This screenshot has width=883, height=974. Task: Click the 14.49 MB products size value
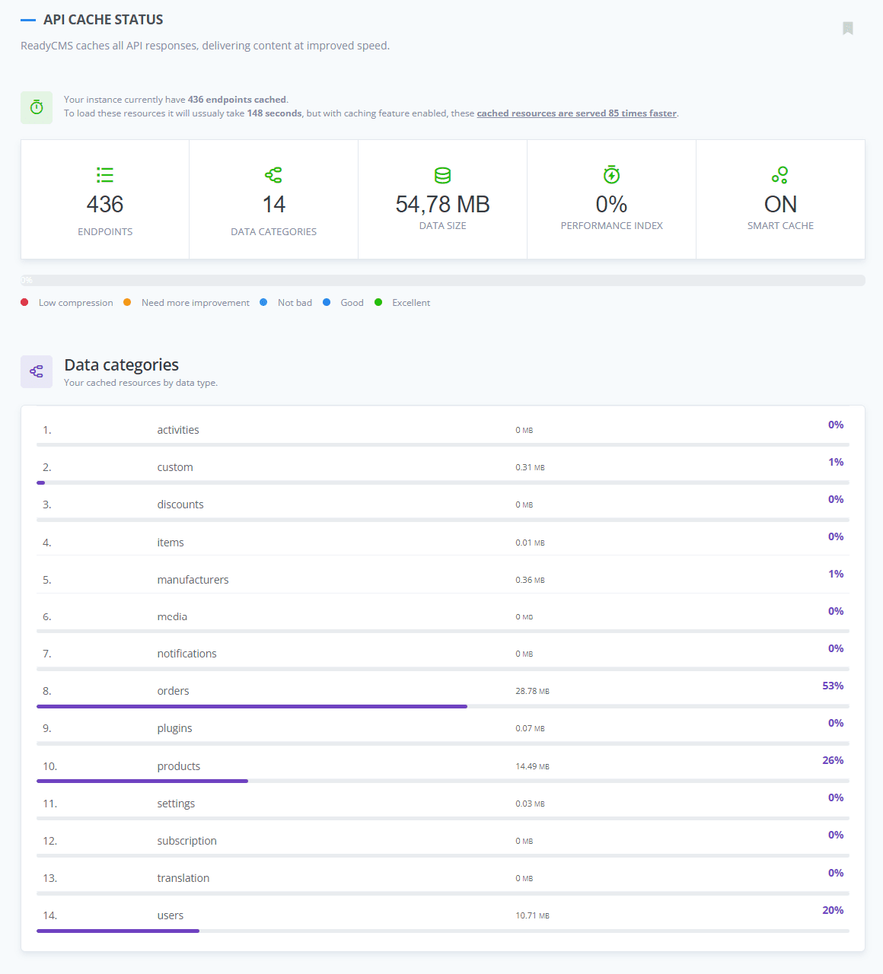coord(532,766)
